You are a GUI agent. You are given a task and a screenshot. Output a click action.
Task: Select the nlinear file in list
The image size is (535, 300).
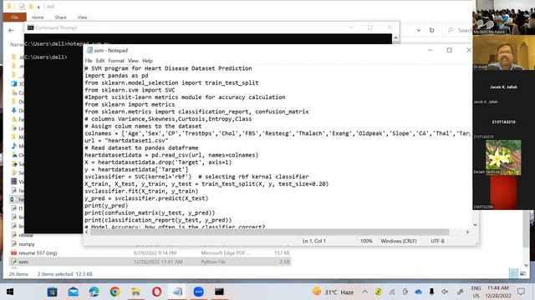point(26,235)
